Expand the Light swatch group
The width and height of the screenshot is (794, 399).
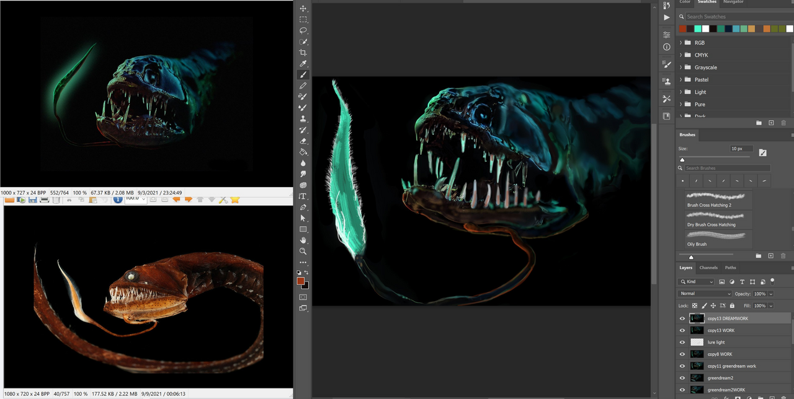pos(681,92)
